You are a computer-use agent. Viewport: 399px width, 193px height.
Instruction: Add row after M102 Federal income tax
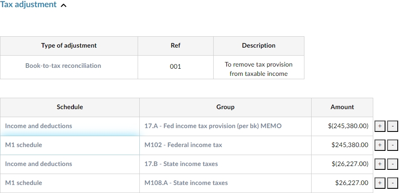(380, 145)
